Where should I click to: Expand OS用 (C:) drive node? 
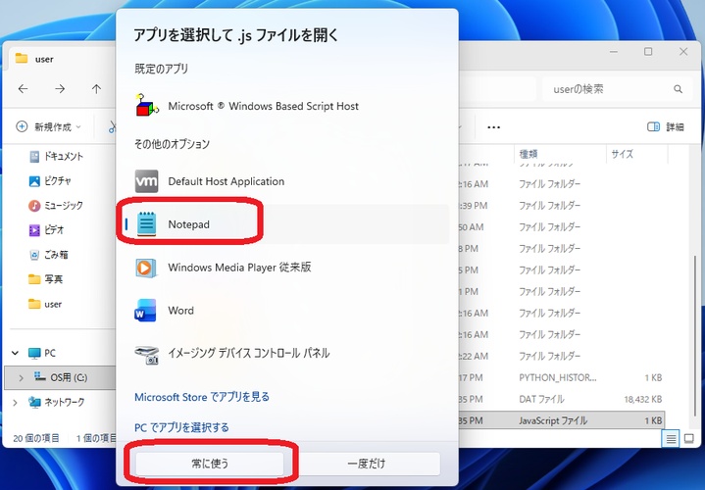point(21,378)
